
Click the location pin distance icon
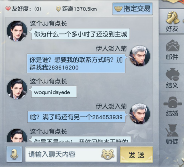click(x=58, y=9)
